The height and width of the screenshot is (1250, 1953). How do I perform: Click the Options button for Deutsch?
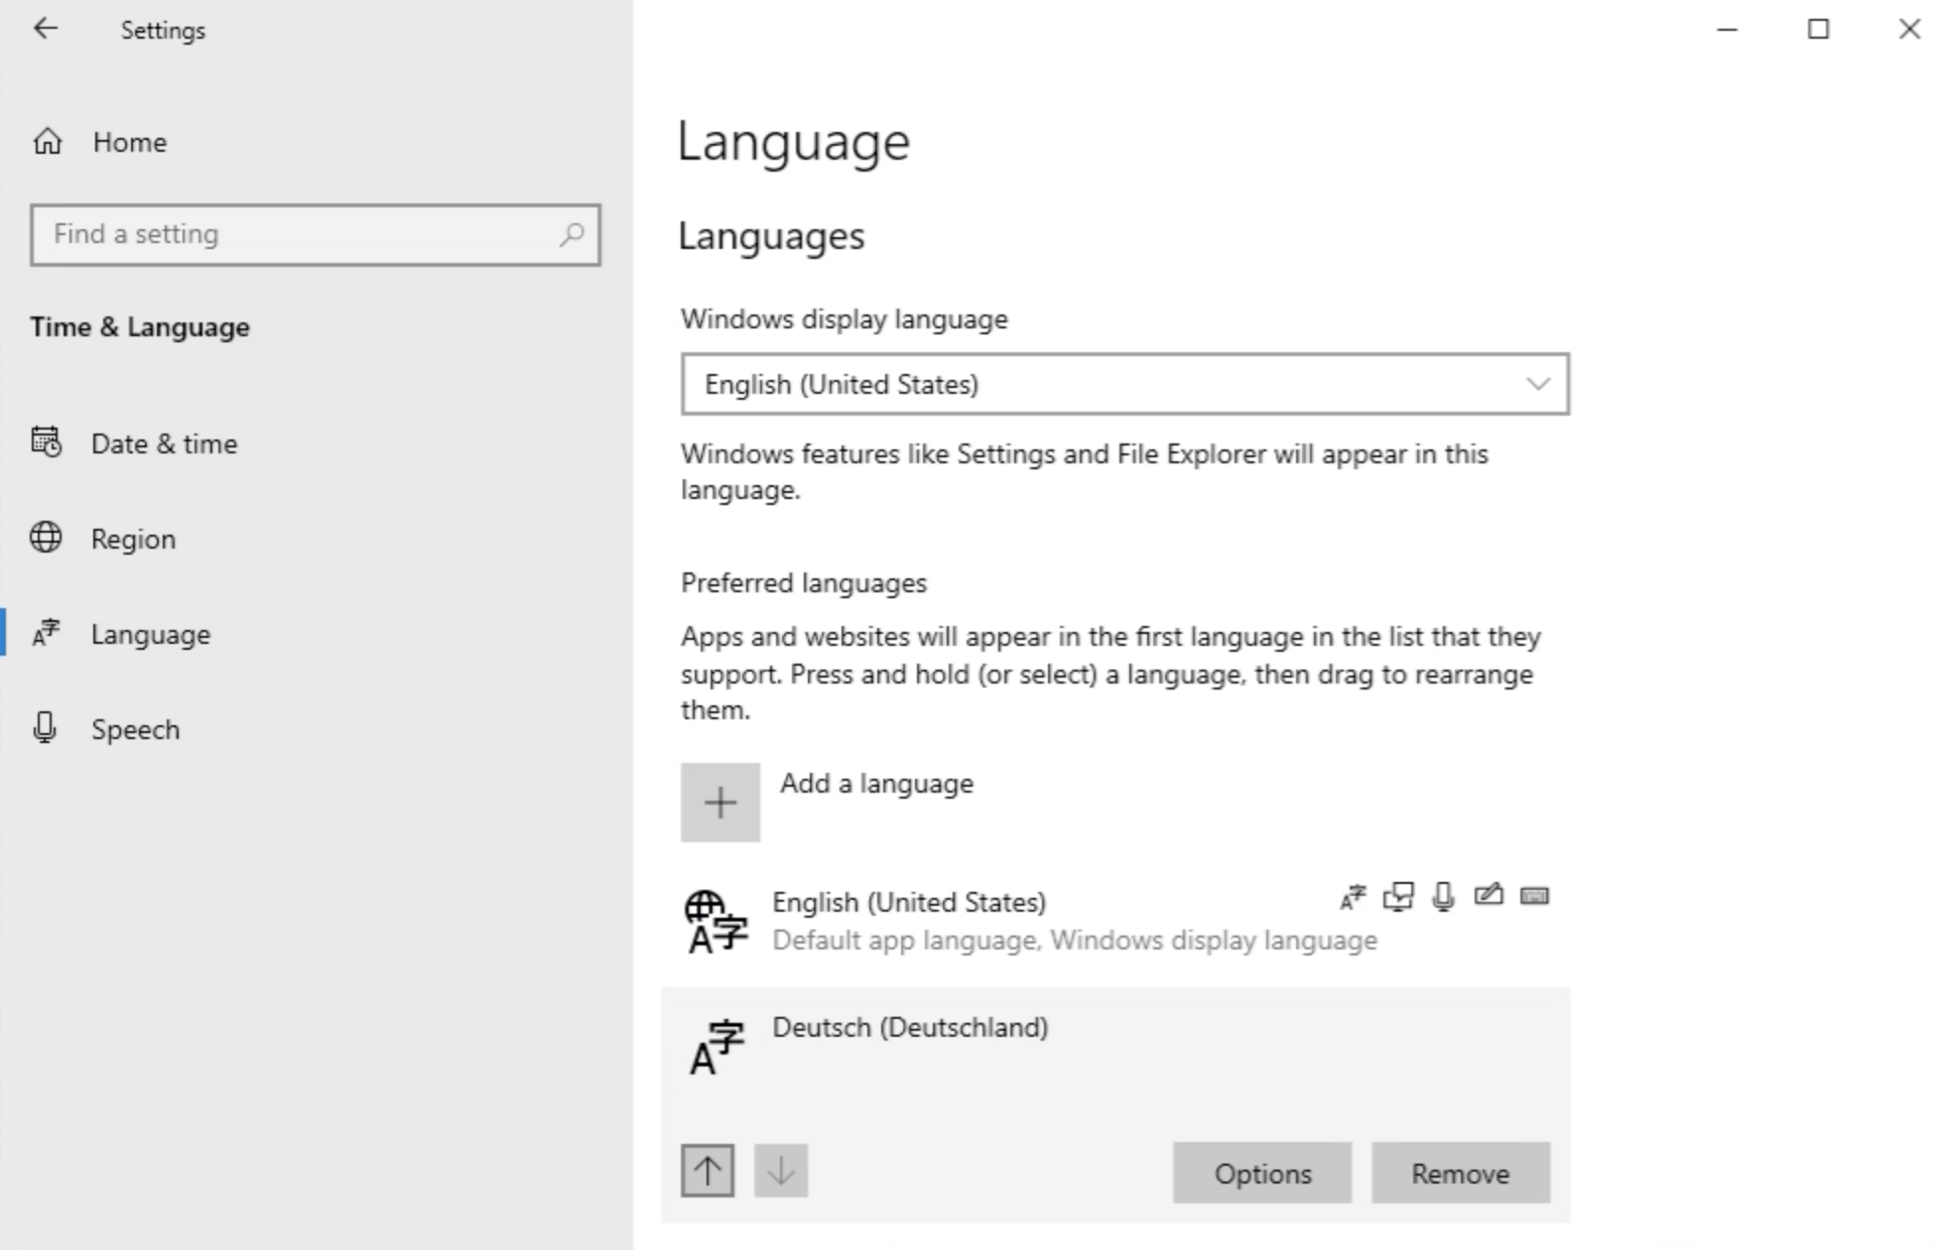click(1261, 1173)
